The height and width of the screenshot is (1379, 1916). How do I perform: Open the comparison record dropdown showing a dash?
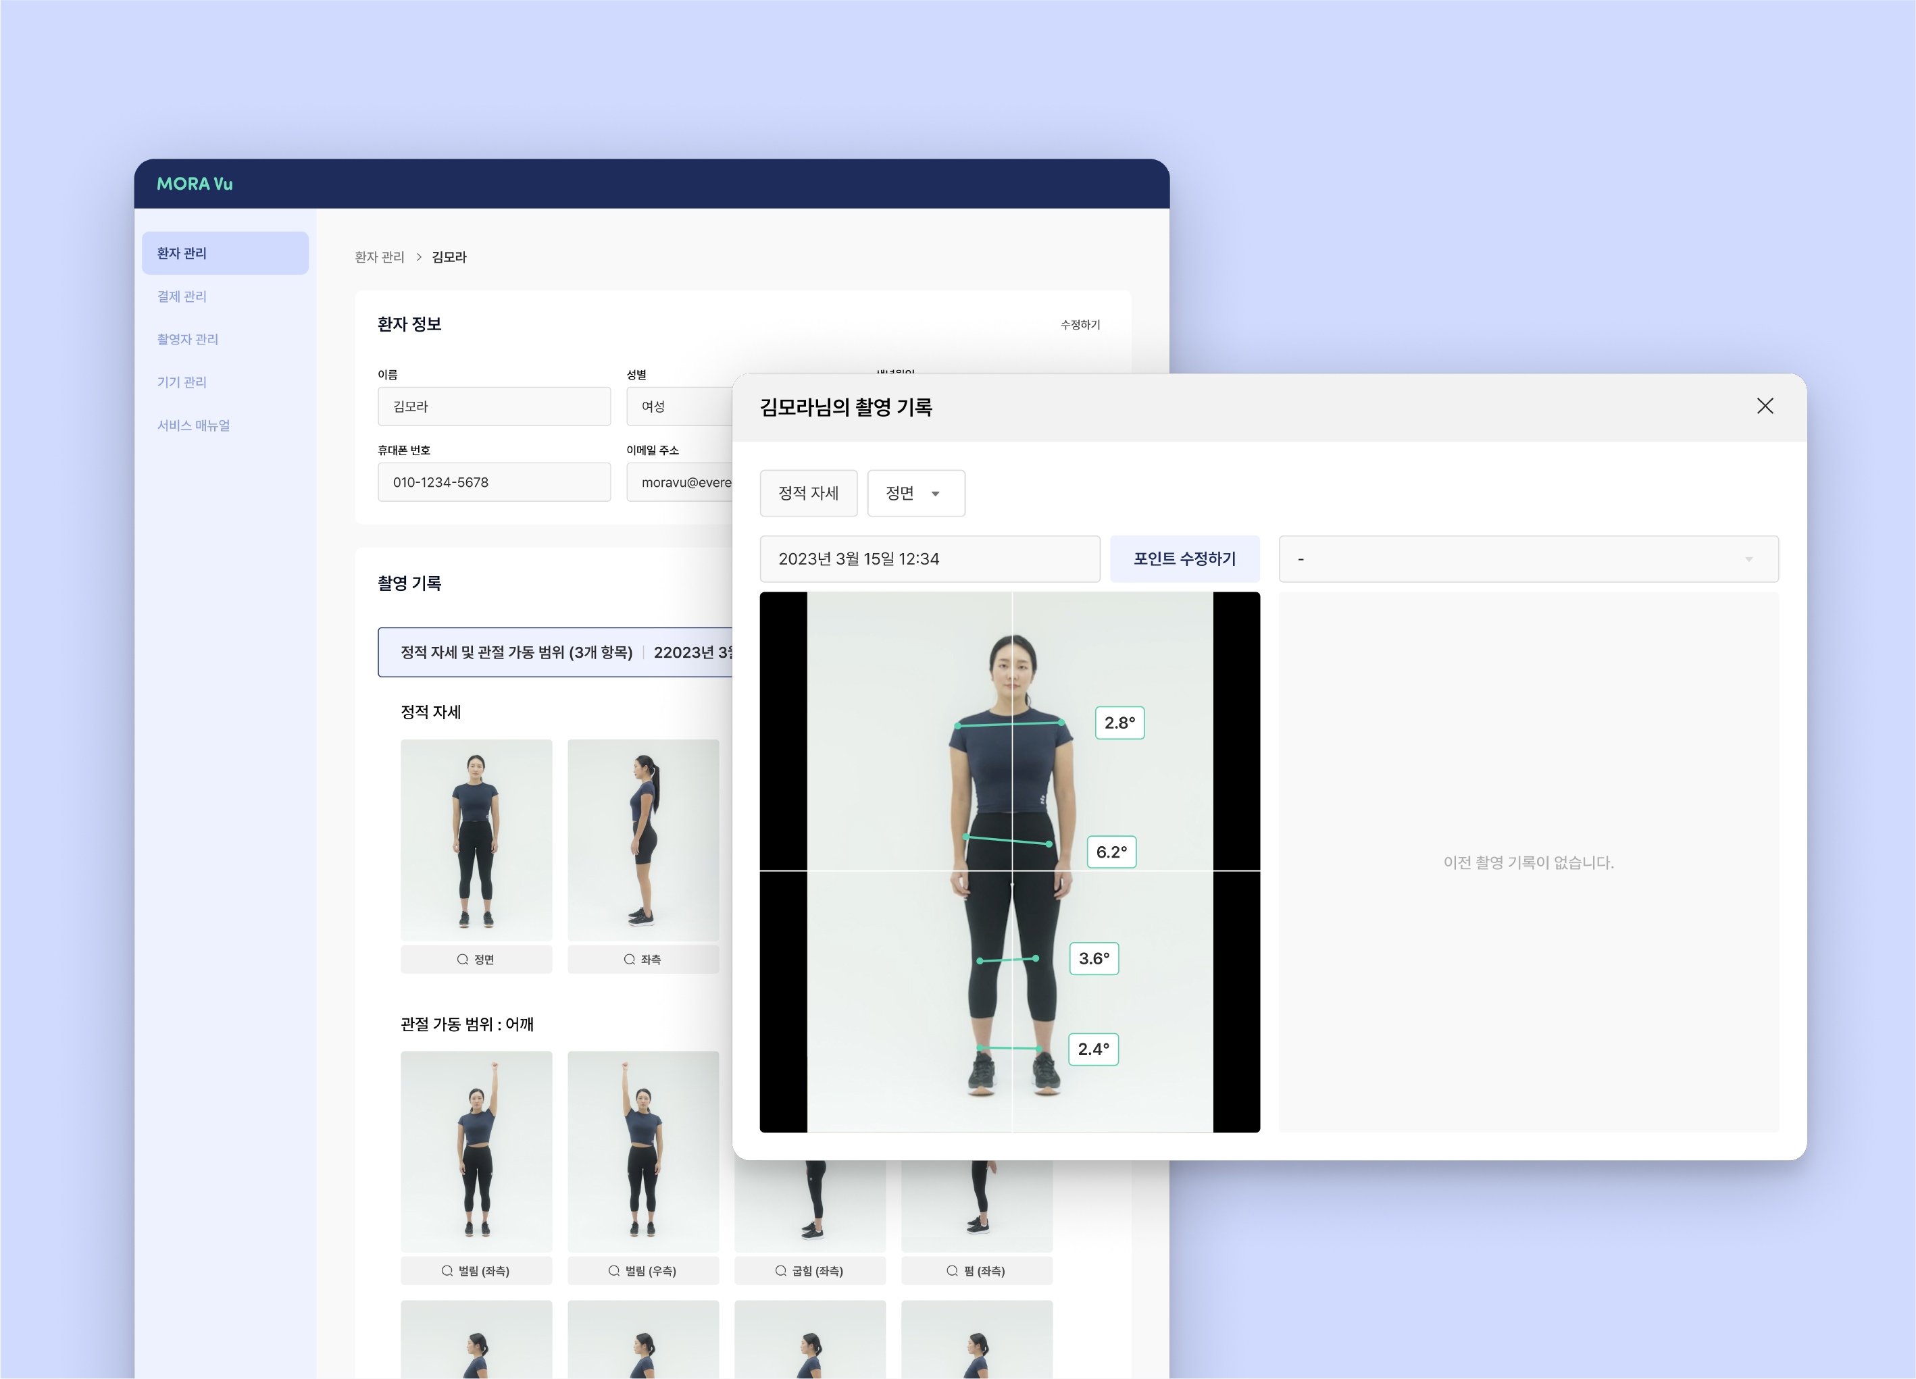[1528, 559]
